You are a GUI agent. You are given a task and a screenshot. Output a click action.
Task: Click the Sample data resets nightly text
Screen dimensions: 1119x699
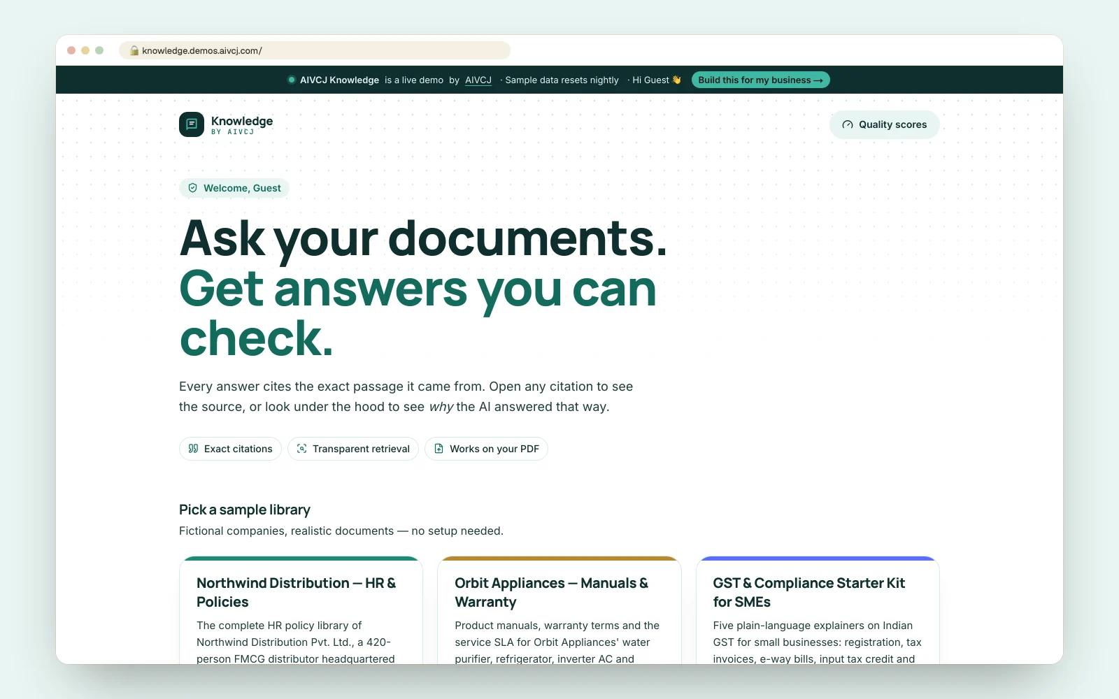pyautogui.click(x=562, y=80)
